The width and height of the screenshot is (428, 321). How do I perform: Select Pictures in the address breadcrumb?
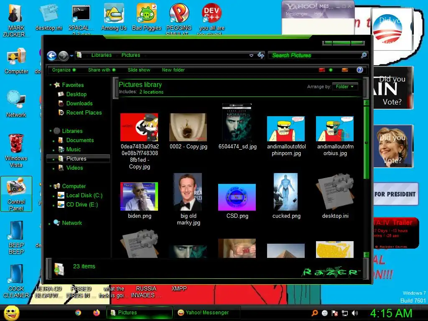click(131, 55)
